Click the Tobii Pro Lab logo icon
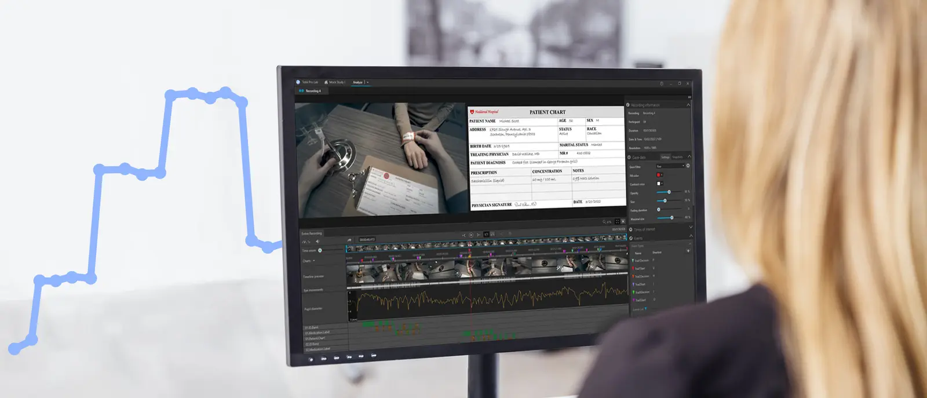Viewport: 927px width, 398px height. coord(298,82)
